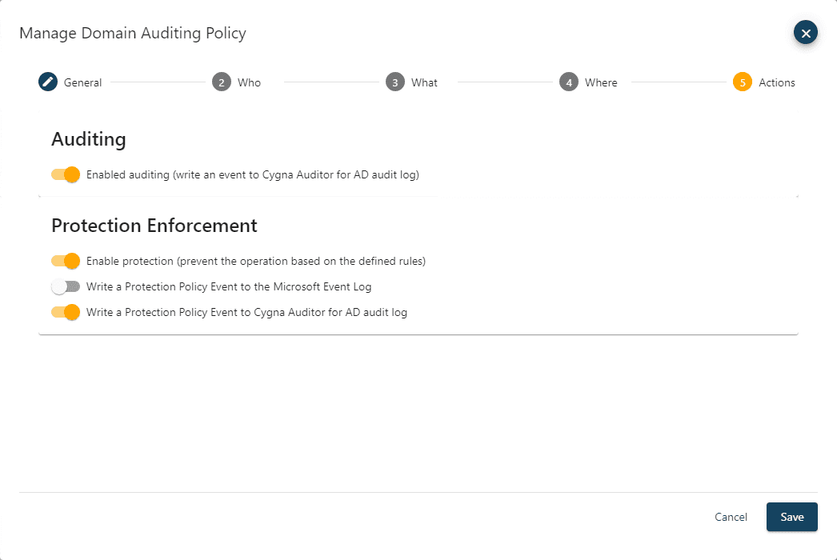
Task: Click the step 3 number circle
Action: tap(395, 82)
